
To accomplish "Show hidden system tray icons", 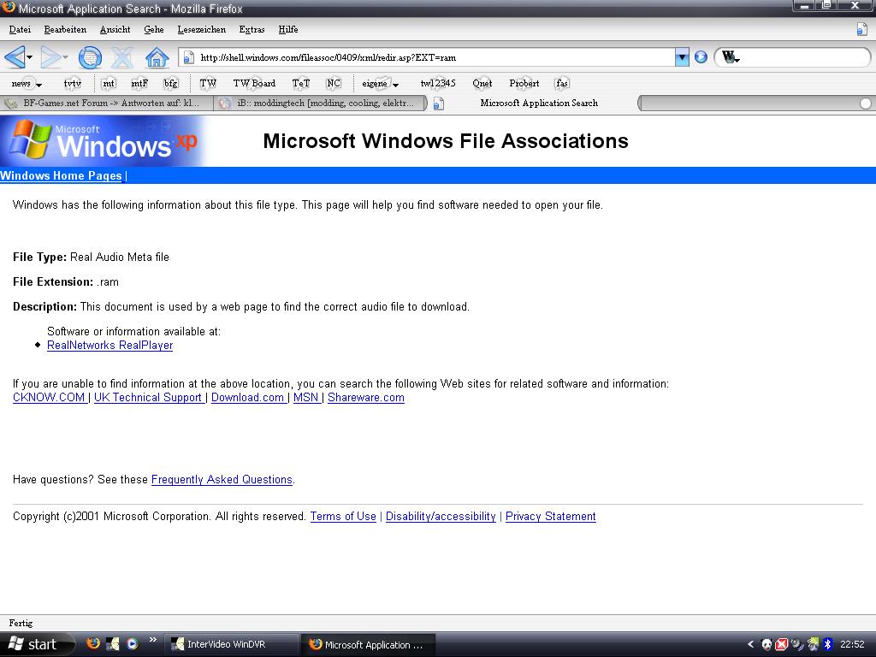I will (x=751, y=644).
